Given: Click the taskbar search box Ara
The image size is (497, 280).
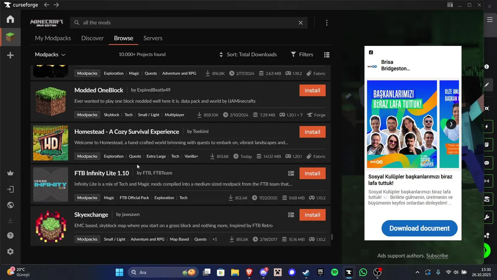Looking at the screenshot, I should click(x=163, y=272).
